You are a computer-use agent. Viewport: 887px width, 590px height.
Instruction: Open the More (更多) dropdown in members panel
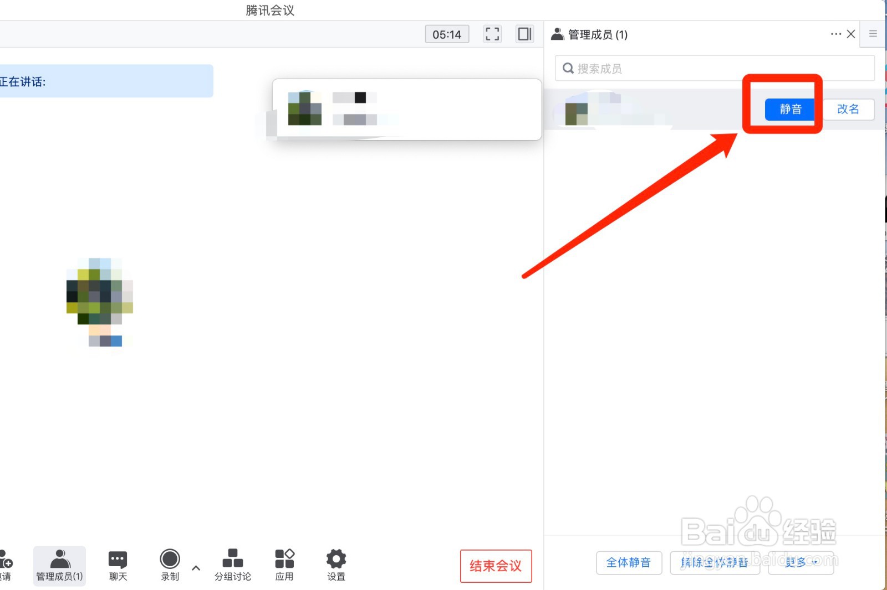tap(801, 563)
